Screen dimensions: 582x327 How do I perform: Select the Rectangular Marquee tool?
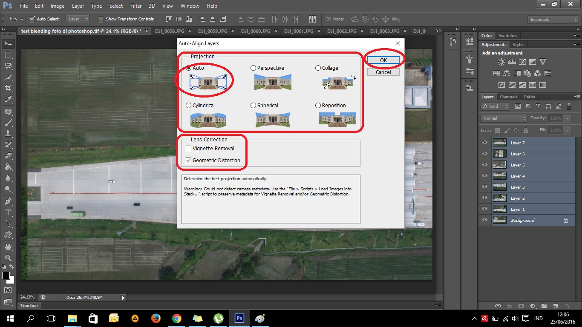click(8, 55)
